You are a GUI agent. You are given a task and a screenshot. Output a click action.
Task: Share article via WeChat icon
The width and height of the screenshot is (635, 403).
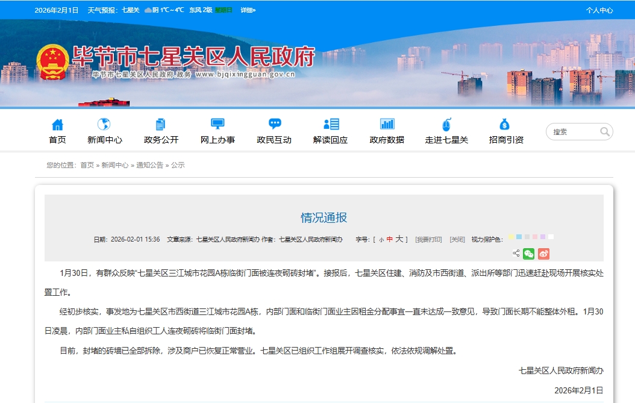click(x=528, y=254)
